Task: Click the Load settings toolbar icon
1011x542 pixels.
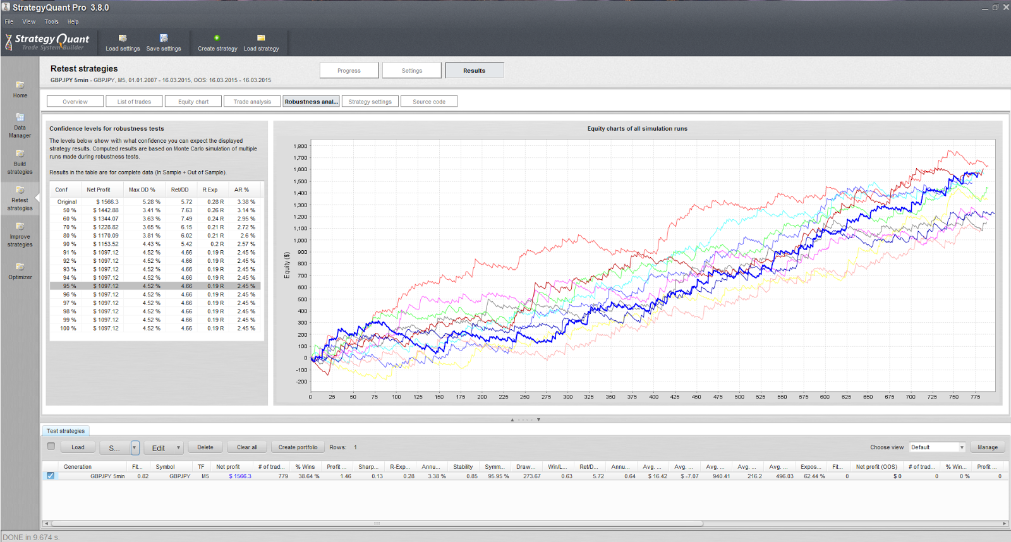Action: point(123,38)
